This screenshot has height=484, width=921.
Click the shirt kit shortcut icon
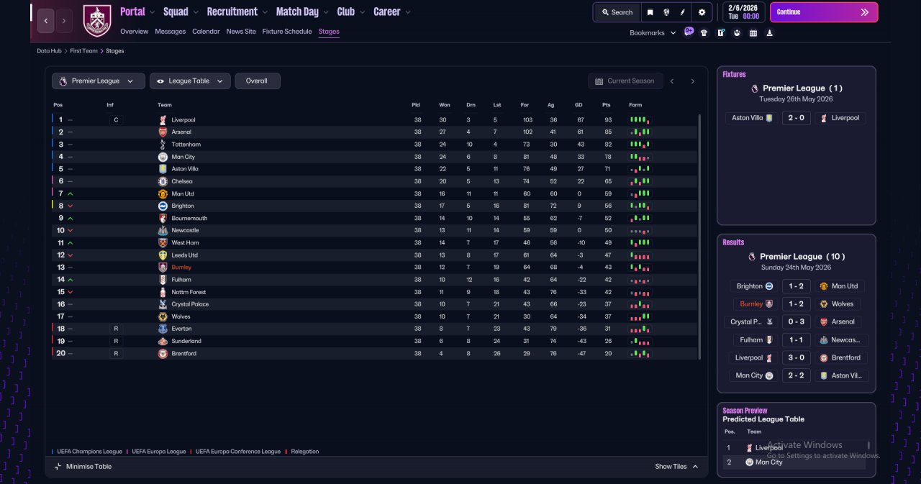704,32
